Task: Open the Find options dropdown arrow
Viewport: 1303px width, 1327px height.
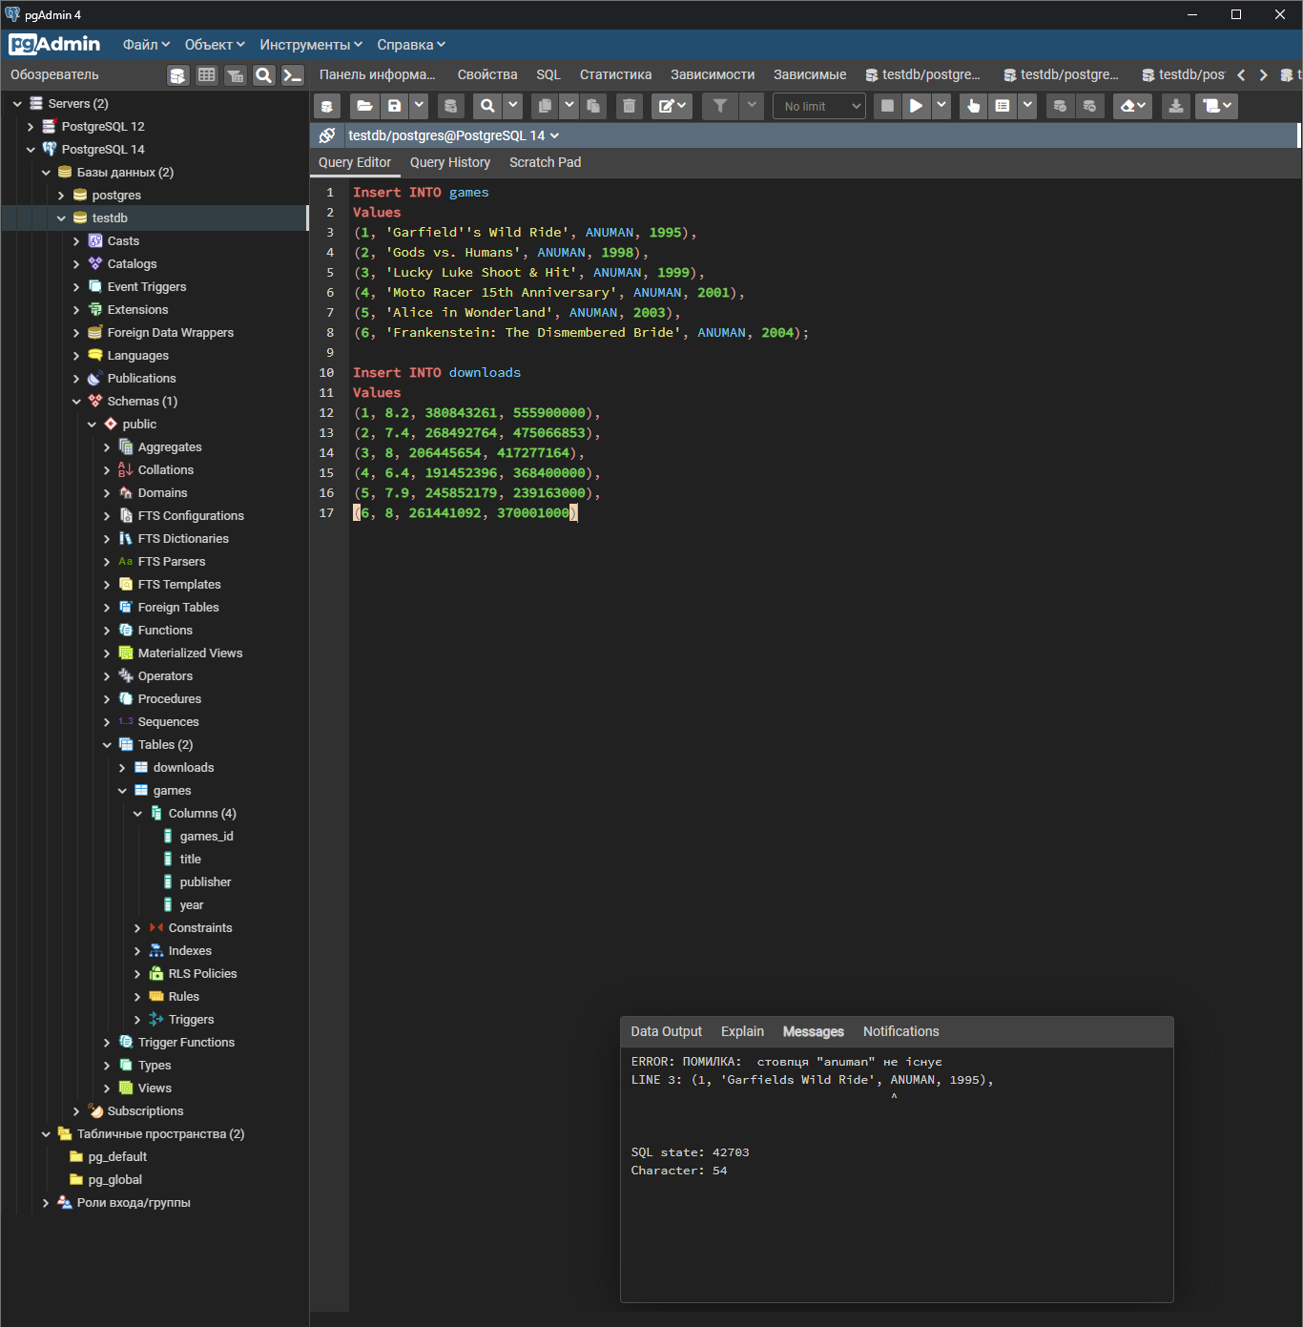Action: (x=512, y=106)
